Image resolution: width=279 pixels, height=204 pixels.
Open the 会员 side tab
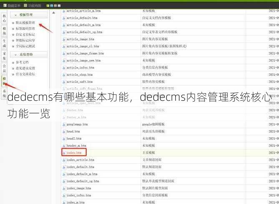tap(4, 68)
